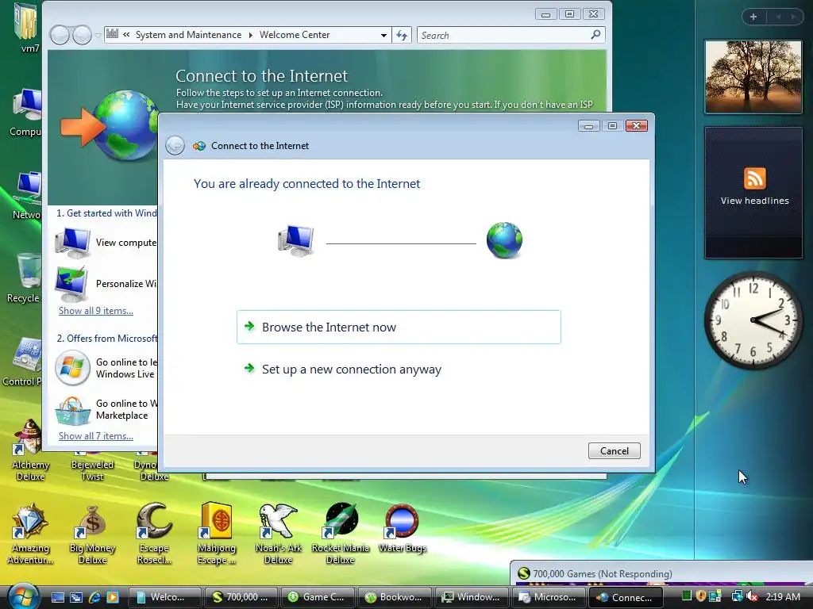Open recent pages dropdown next to nav buttons
Viewport: 813px width, 609px height.
point(98,35)
